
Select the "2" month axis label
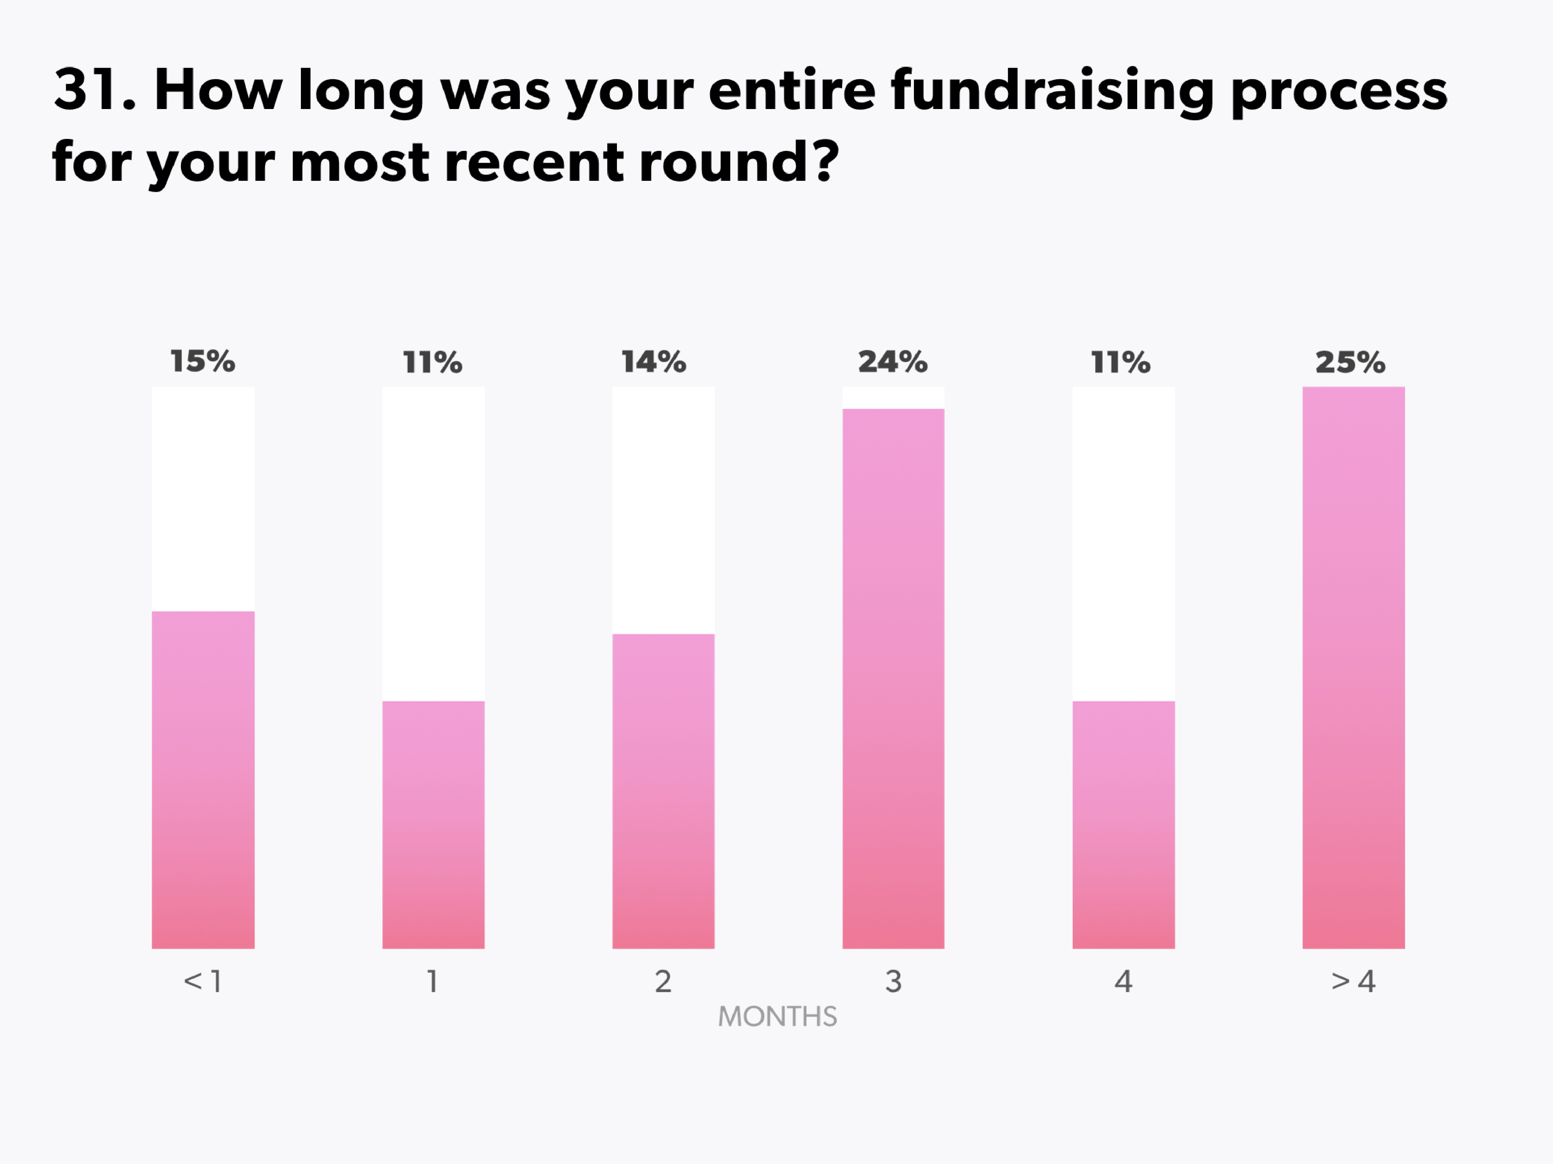(663, 982)
